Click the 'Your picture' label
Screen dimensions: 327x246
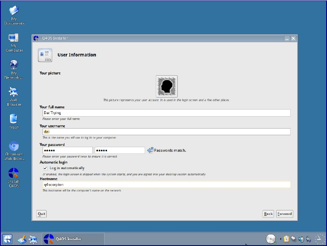[50, 73]
